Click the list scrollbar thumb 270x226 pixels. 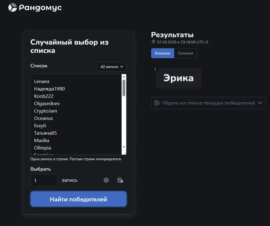[124, 88]
